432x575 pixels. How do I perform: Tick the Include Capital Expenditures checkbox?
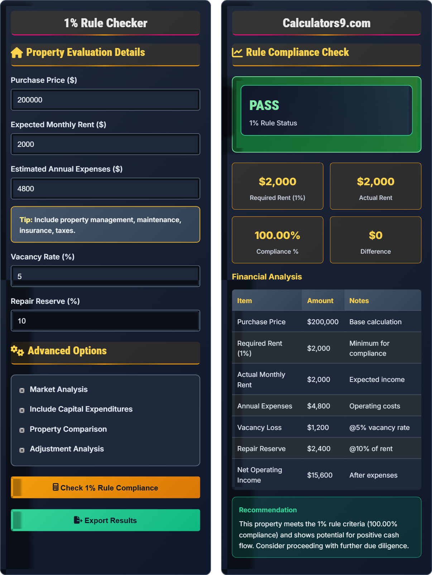[22, 410]
